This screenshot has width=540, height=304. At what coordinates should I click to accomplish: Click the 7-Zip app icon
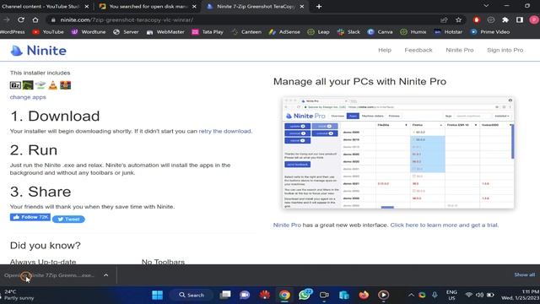coord(15,85)
